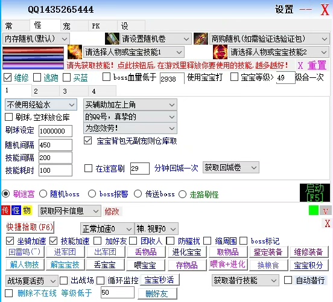
Task: Click the shop random item icon
Action: tap(201, 39)
